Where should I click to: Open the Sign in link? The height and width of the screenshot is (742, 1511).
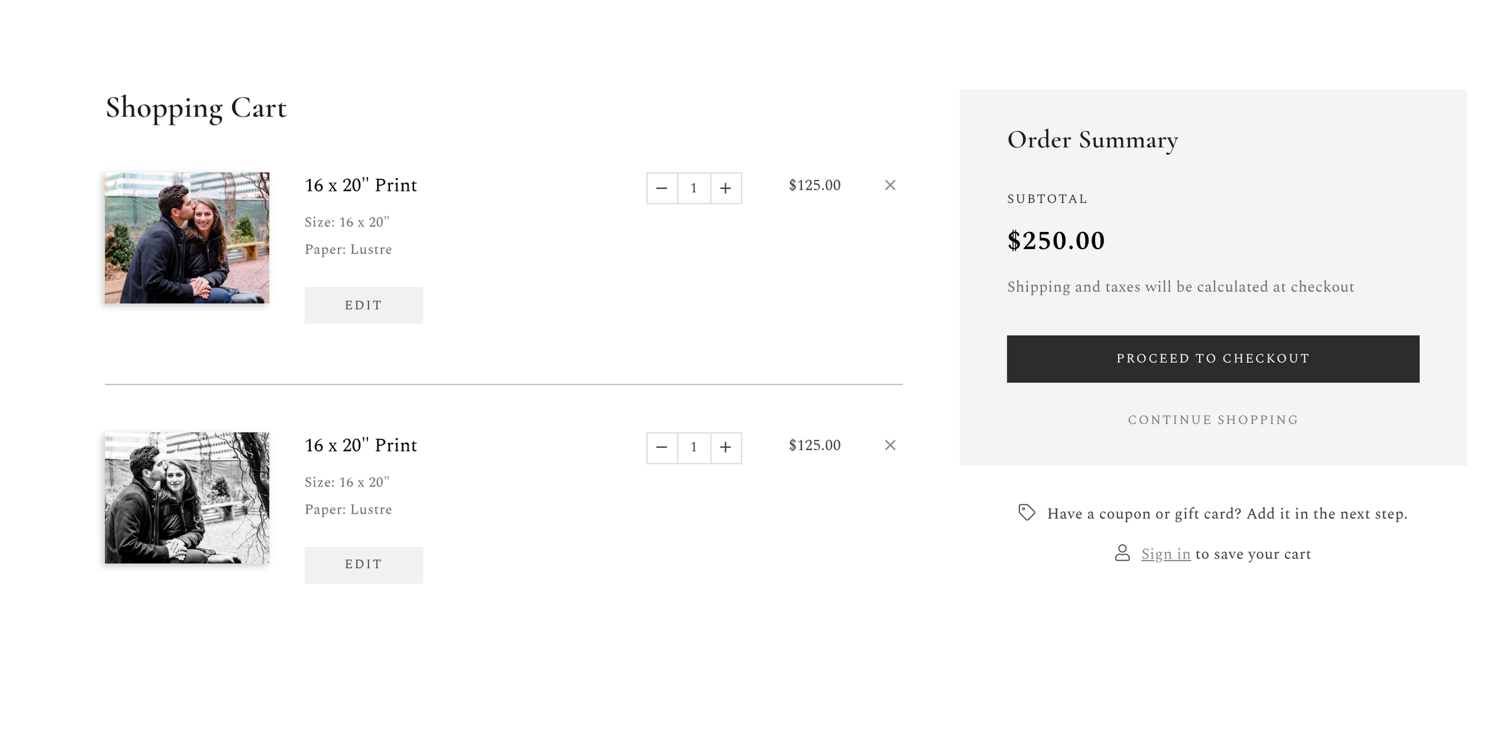(x=1165, y=553)
